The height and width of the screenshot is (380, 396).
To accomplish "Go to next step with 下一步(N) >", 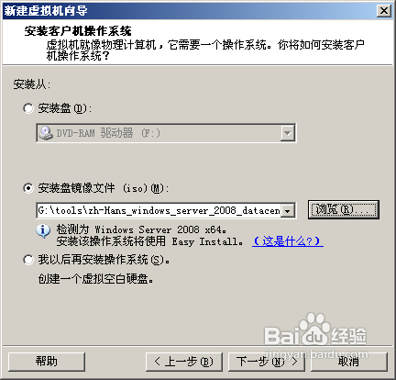I will pyautogui.click(x=267, y=362).
